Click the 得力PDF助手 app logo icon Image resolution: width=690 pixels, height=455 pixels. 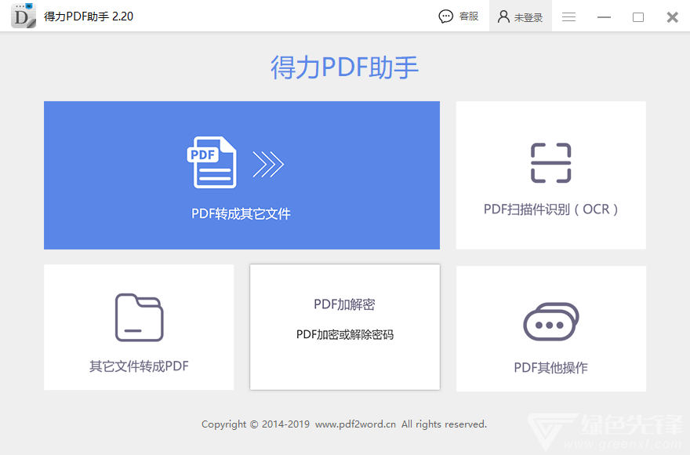(24, 16)
